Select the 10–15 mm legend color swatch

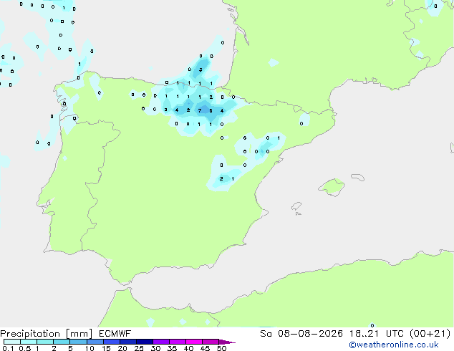pyautogui.click(x=95, y=342)
